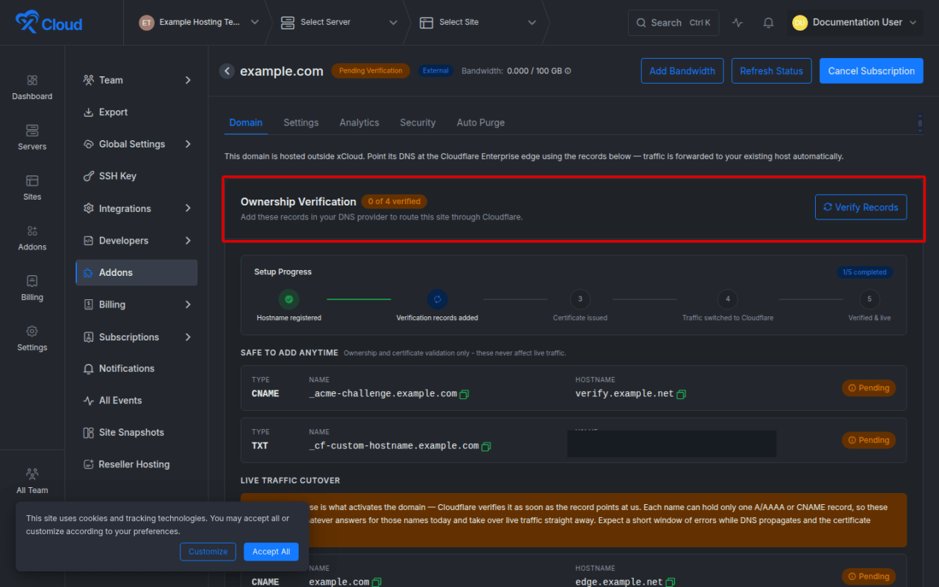
Task: Open Sites in the left rail
Action: [x=32, y=188]
